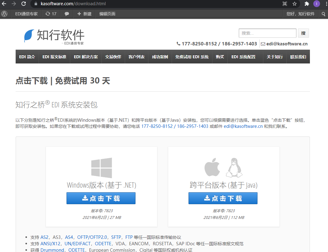Click 新建 in the admin bar

coord(84,14)
